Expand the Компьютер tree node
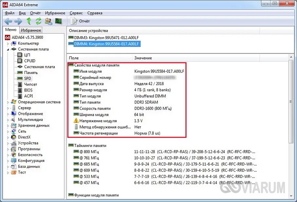This screenshot has height=202, width=297. click(8, 44)
